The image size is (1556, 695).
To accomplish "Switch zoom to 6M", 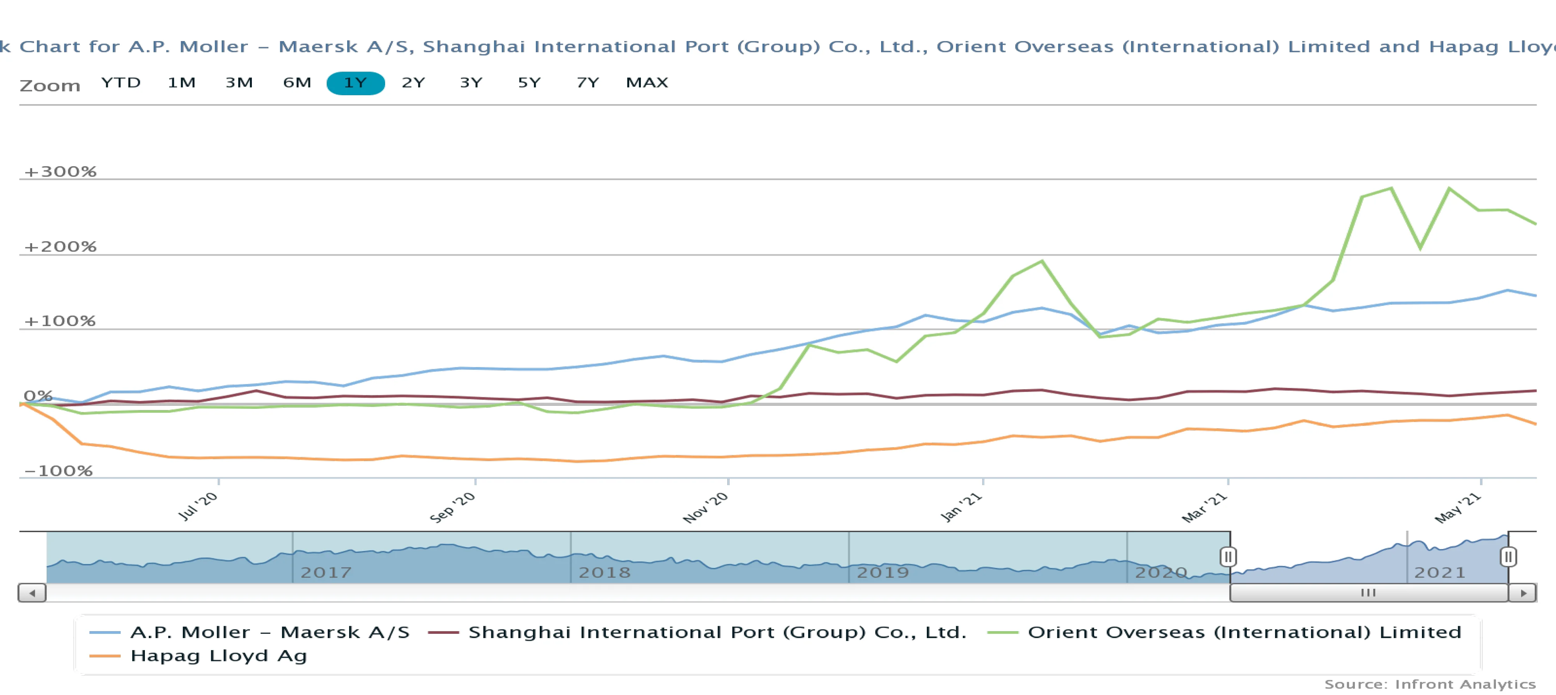I will tap(297, 83).
